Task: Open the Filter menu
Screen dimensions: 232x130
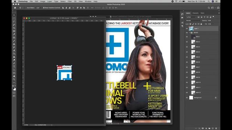Action: click(70, 1)
